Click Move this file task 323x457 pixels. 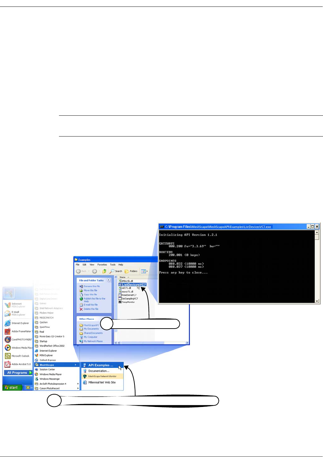[89, 290]
